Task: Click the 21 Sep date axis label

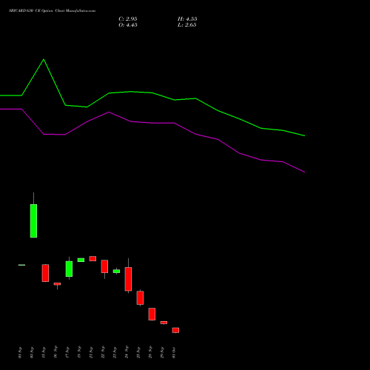Action: pyautogui.click(x=91, y=352)
